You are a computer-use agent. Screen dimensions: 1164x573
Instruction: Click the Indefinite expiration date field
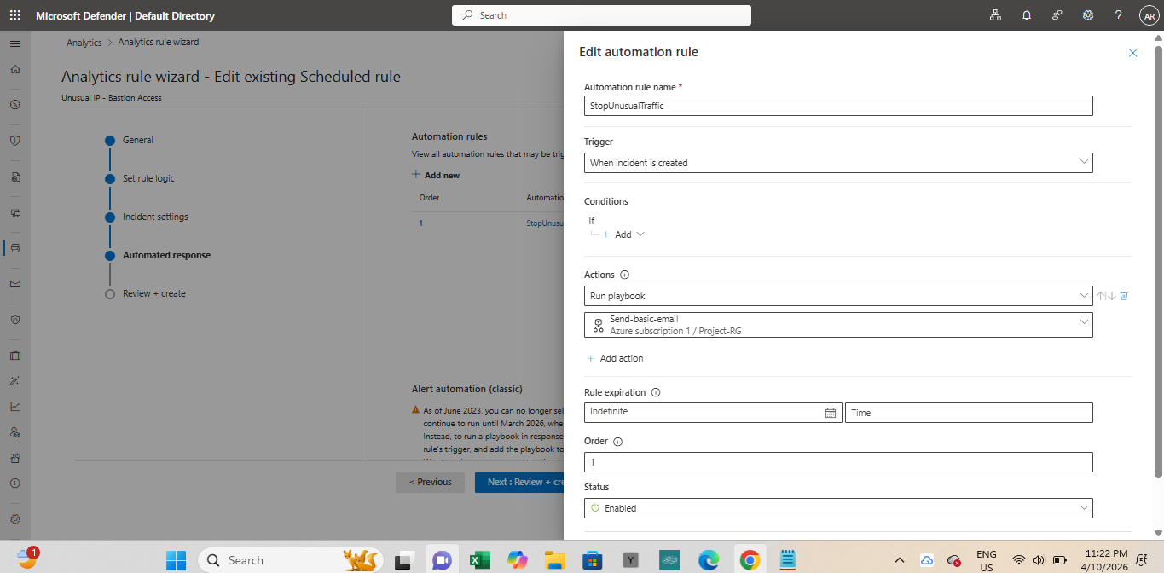[713, 413]
